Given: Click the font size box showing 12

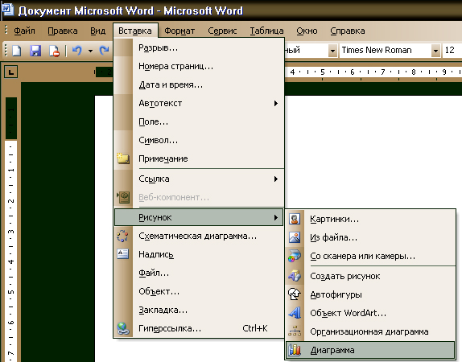Looking at the screenshot, I should 452,51.
